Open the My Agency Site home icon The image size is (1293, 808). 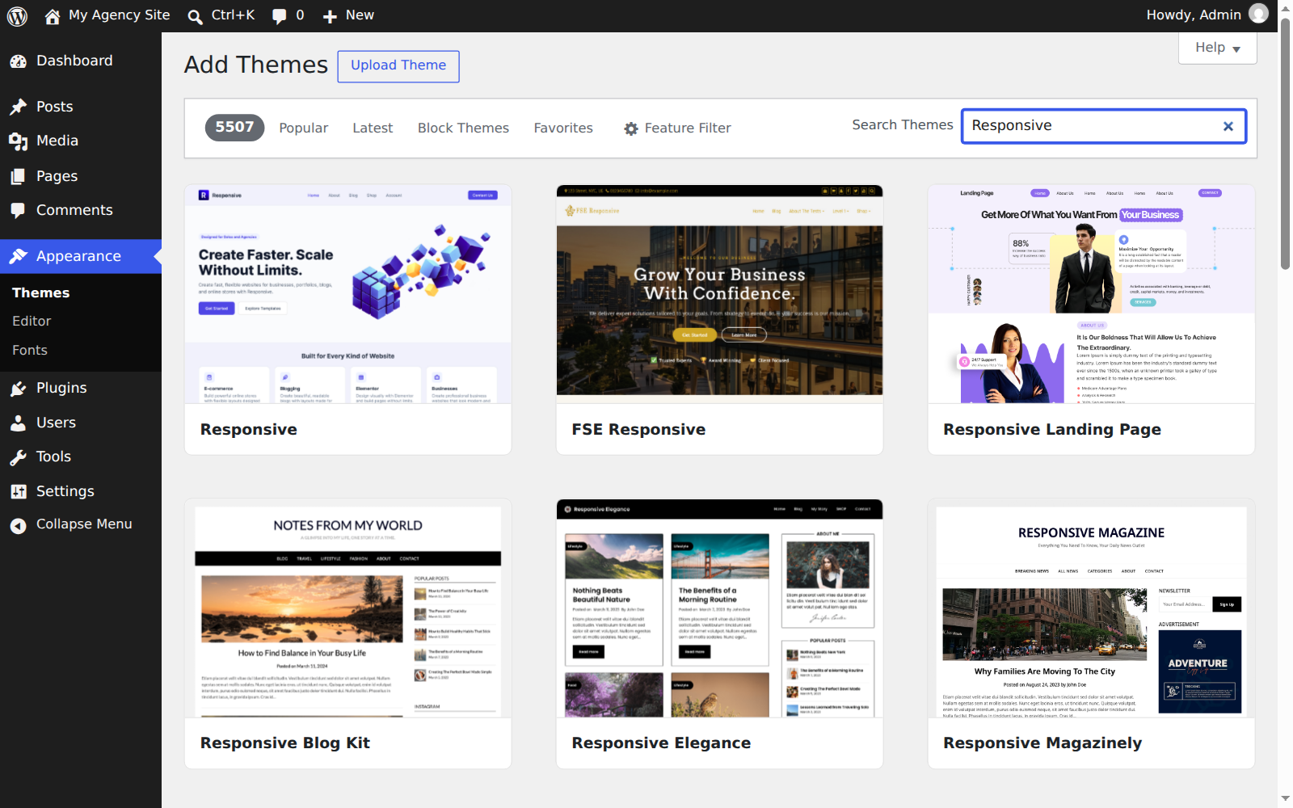click(x=53, y=16)
